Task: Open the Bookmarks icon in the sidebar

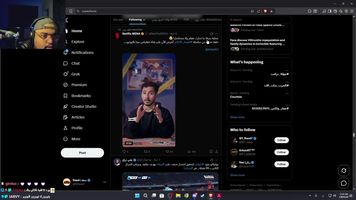Action: click(66, 96)
